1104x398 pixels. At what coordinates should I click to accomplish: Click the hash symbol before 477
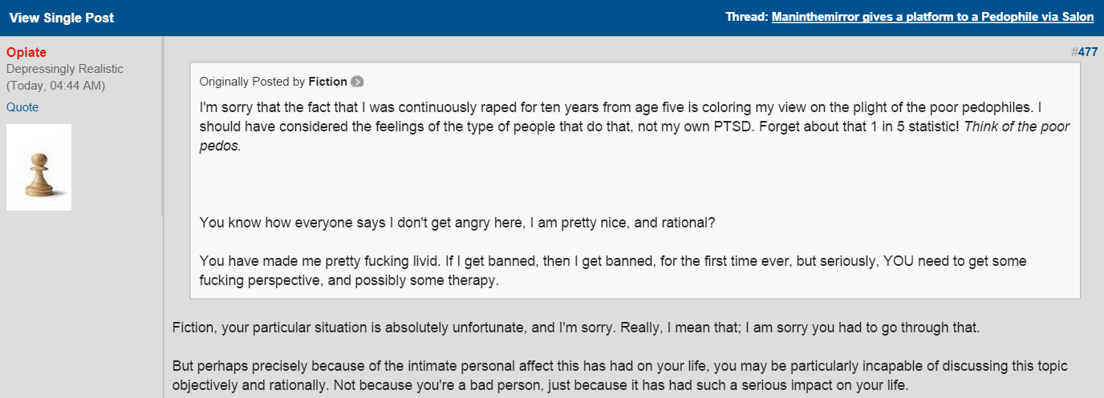coord(1074,52)
